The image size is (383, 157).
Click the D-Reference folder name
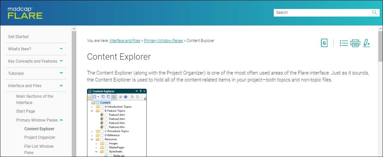click(x=112, y=135)
